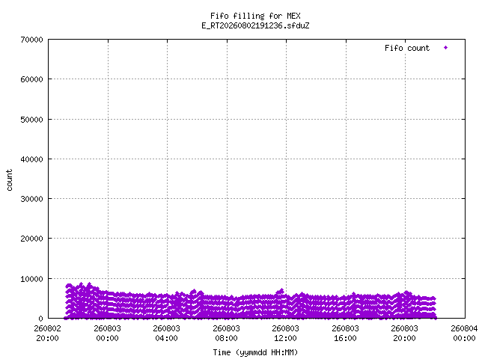Click the chart title 'Fifo filling for MEX'

[x=255, y=16]
